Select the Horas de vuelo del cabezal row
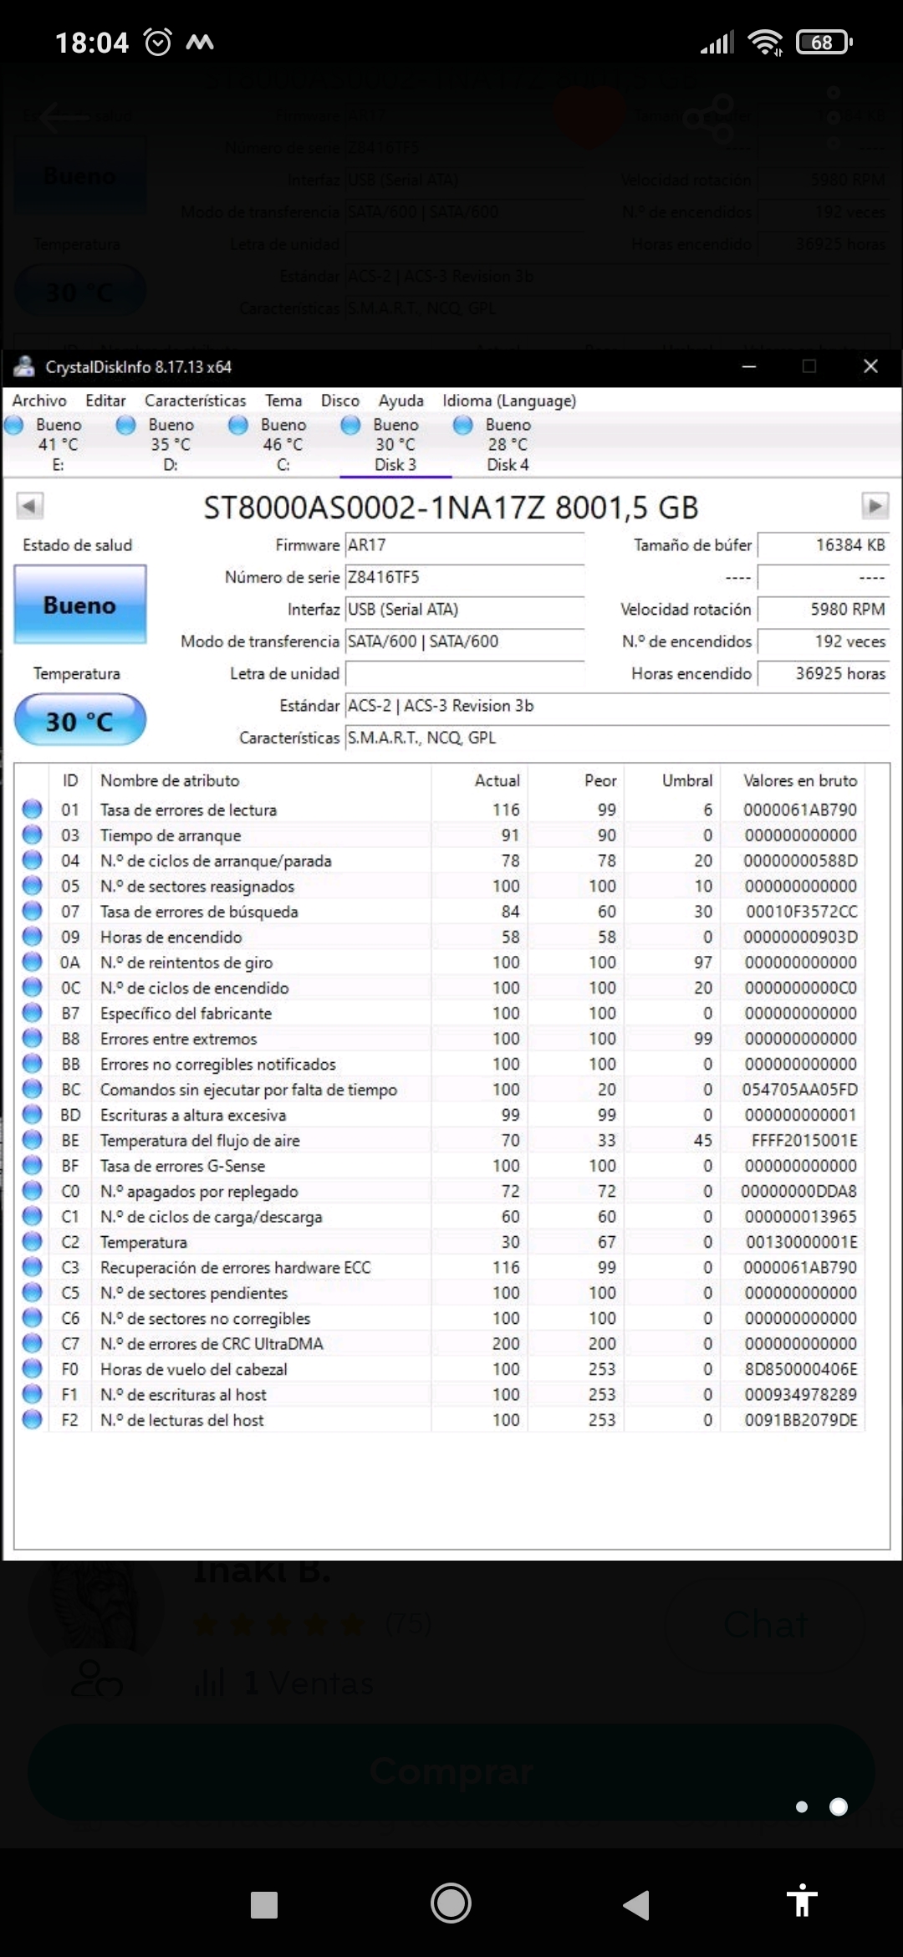Screen dimensions: 903x1957 (441, 1369)
